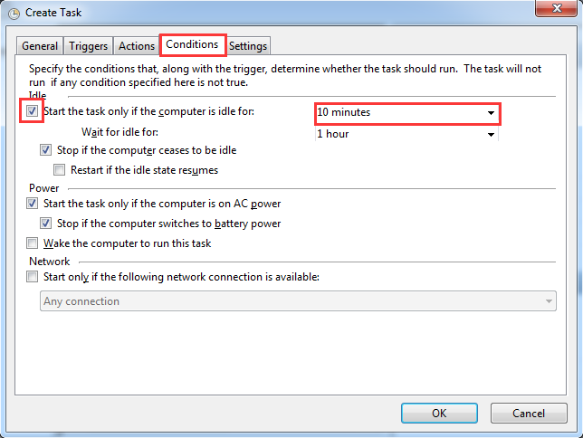Uncheck Start only on AC power
583x438 pixels.
(32, 204)
